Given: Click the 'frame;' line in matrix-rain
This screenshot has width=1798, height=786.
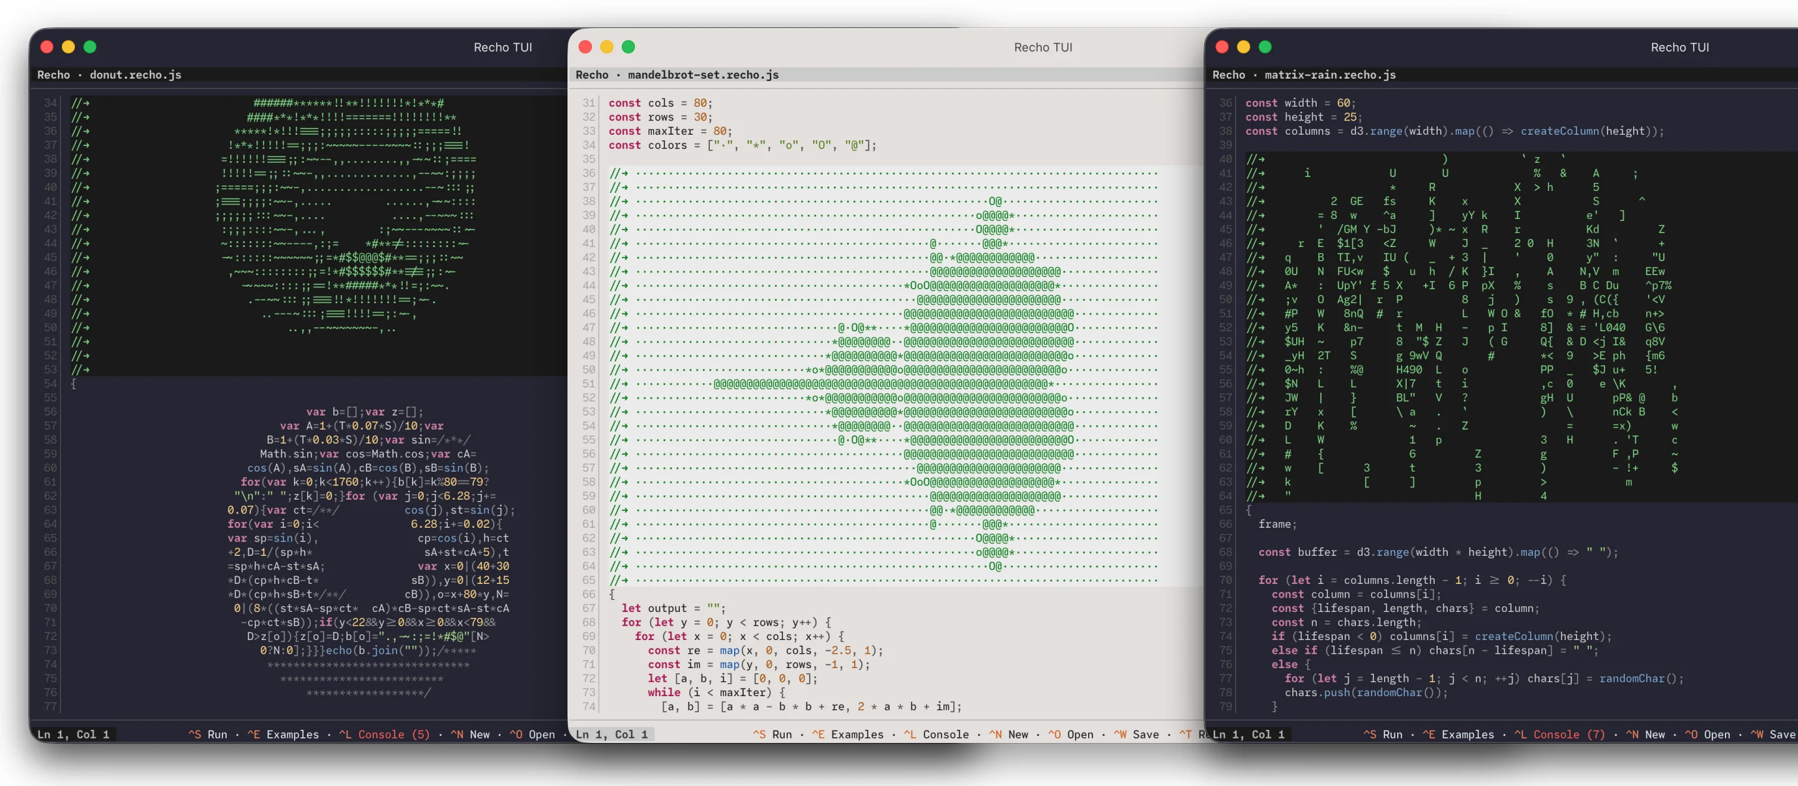Looking at the screenshot, I should (1277, 524).
